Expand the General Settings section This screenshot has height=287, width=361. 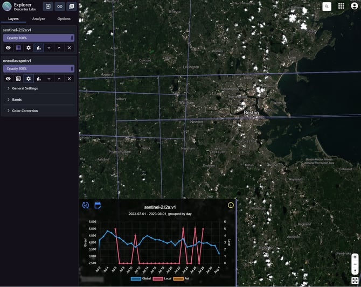[24, 88]
